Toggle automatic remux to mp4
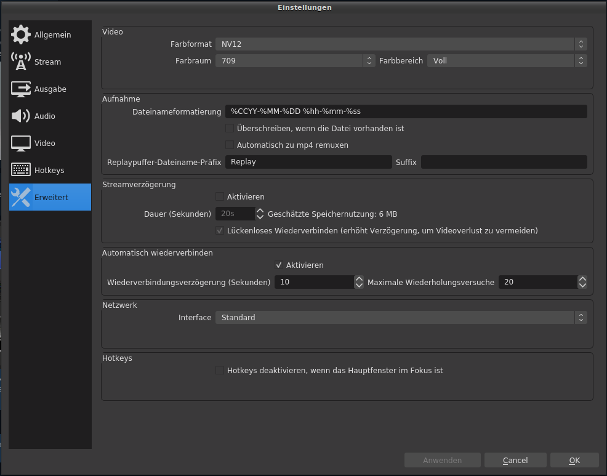 pos(230,145)
